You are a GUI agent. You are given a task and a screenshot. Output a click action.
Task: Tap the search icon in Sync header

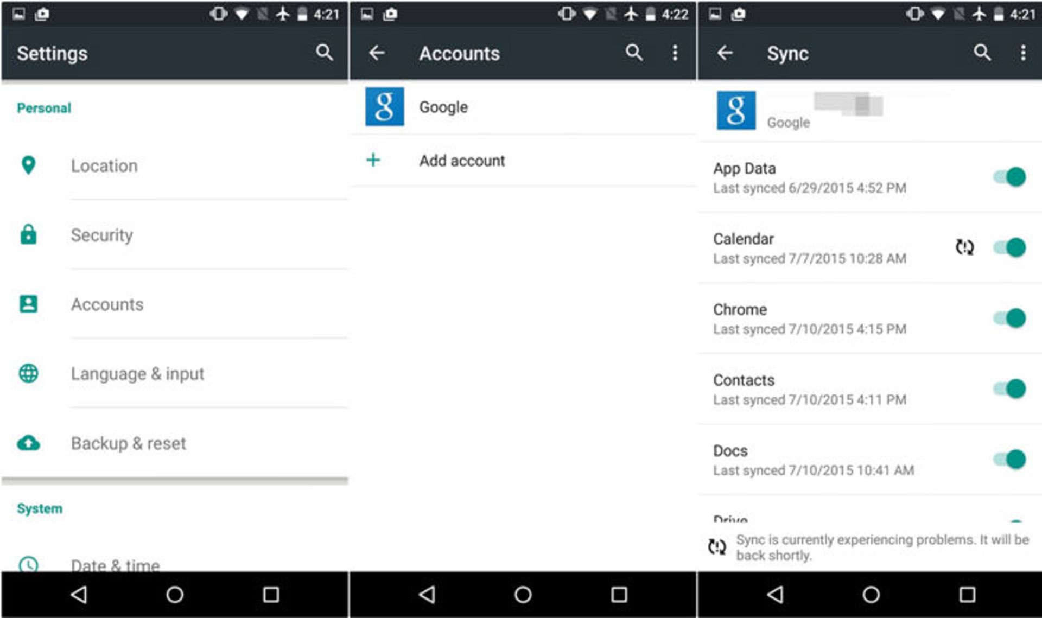pyautogui.click(x=982, y=53)
